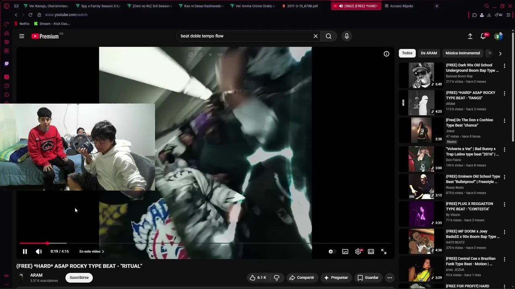This screenshot has width=515, height=289.
Task: Open options for MF DOOM x Joey Bada$$ video
Action: pyautogui.click(x=505, y=232)
